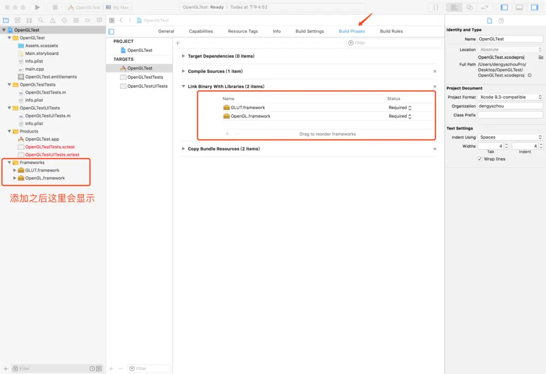Collapse Link Binary With Libraries section
This screenshot has height=374, width=546.
(x=183, y=86)
